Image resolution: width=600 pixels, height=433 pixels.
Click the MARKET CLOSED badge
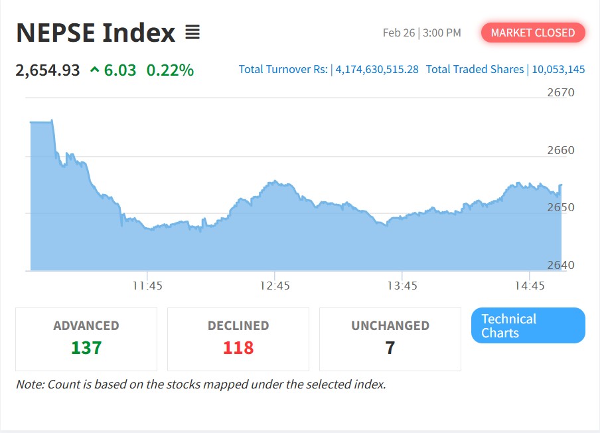point(533,33)
